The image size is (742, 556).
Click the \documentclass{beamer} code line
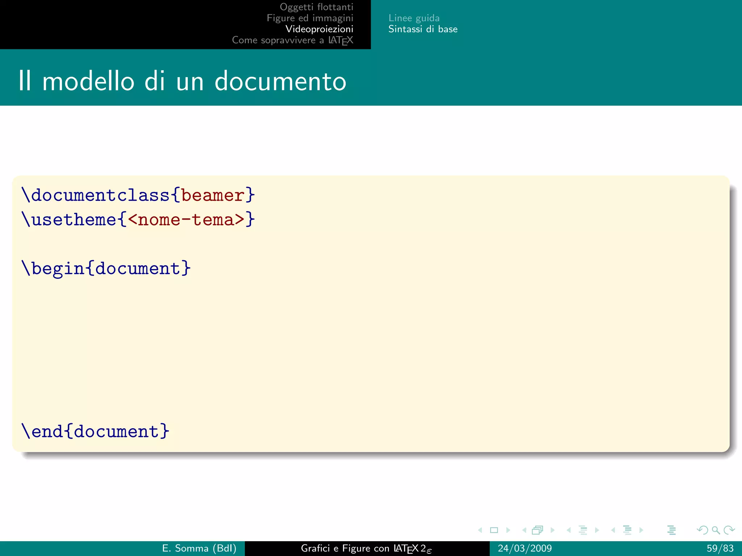click(138, 195)
